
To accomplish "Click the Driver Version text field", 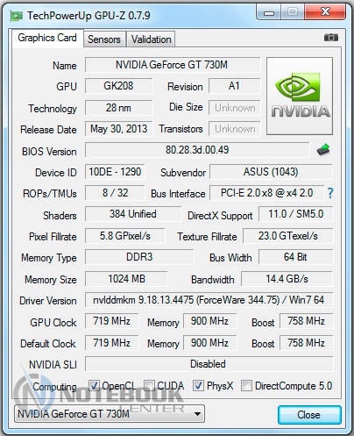I will 209,300.
